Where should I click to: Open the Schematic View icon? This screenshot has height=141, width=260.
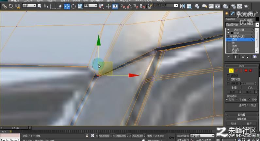click(218, 6)
